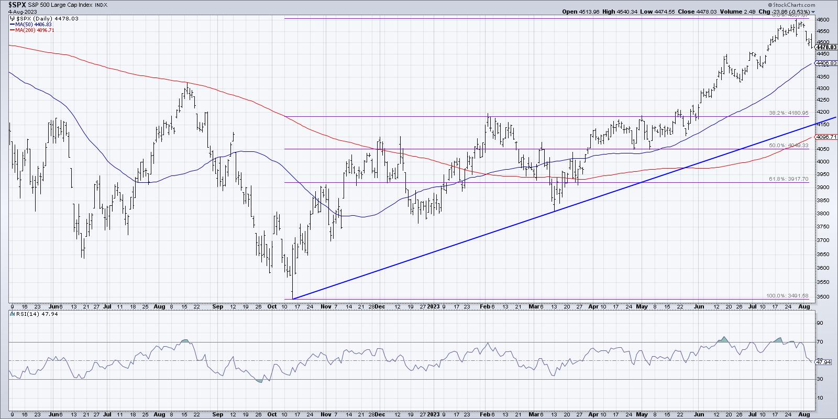Click the RSI overbought shaded peak in mid-June 2023
This screenshot has height=419, width=838.
724,339
